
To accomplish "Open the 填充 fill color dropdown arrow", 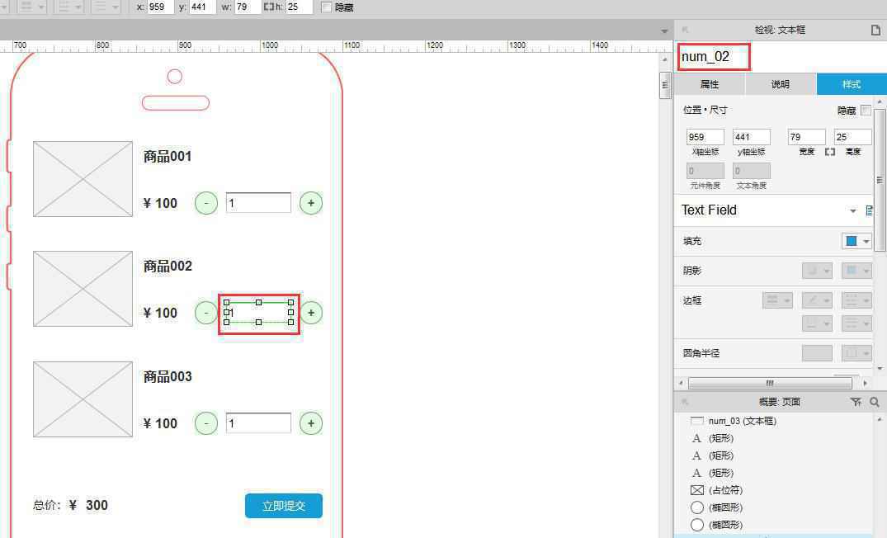I will (866, 242).
